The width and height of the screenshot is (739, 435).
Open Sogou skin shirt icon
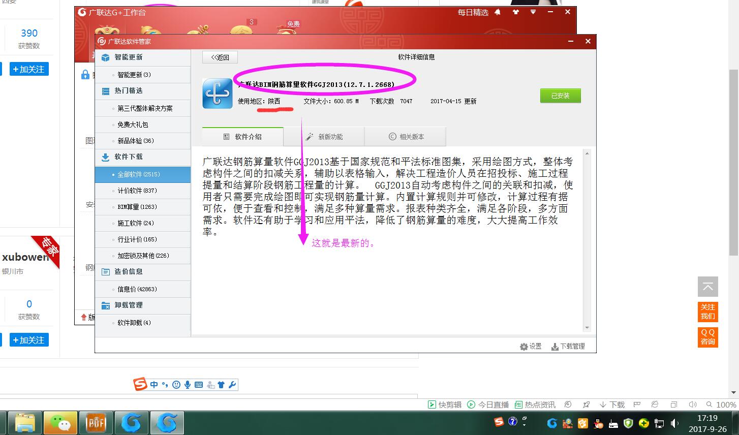point(221,385)
